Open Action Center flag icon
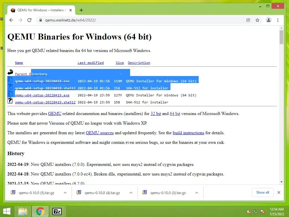The height and width of the screenshot is (217, 289). 262,212
